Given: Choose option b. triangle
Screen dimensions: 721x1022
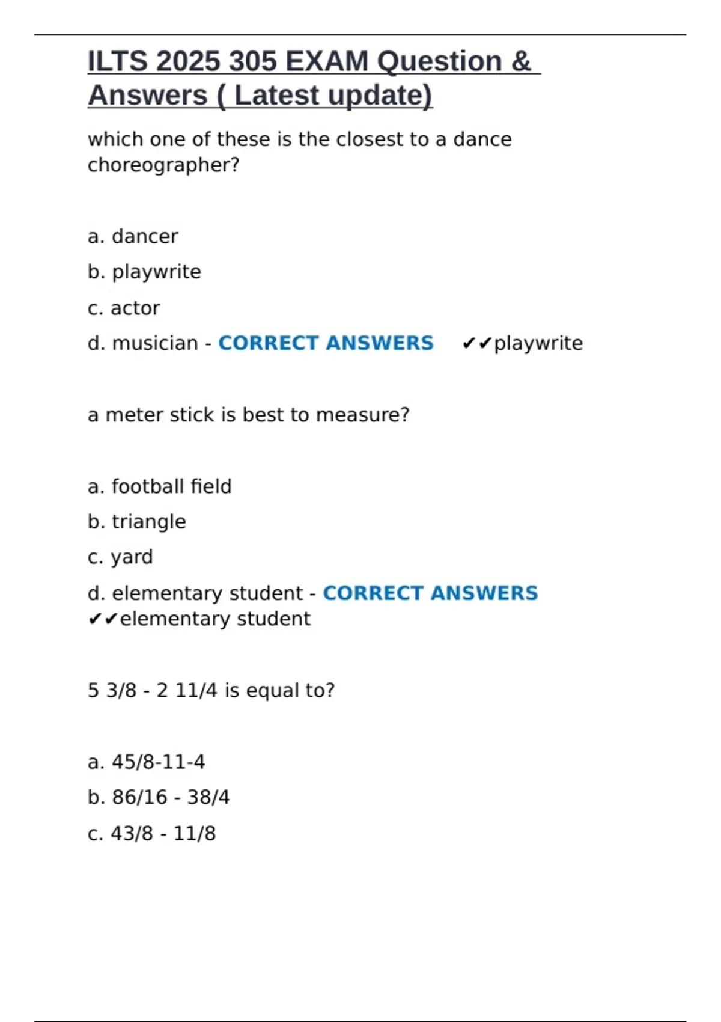Looking at the screenshot, I should (x=137, y=522).
